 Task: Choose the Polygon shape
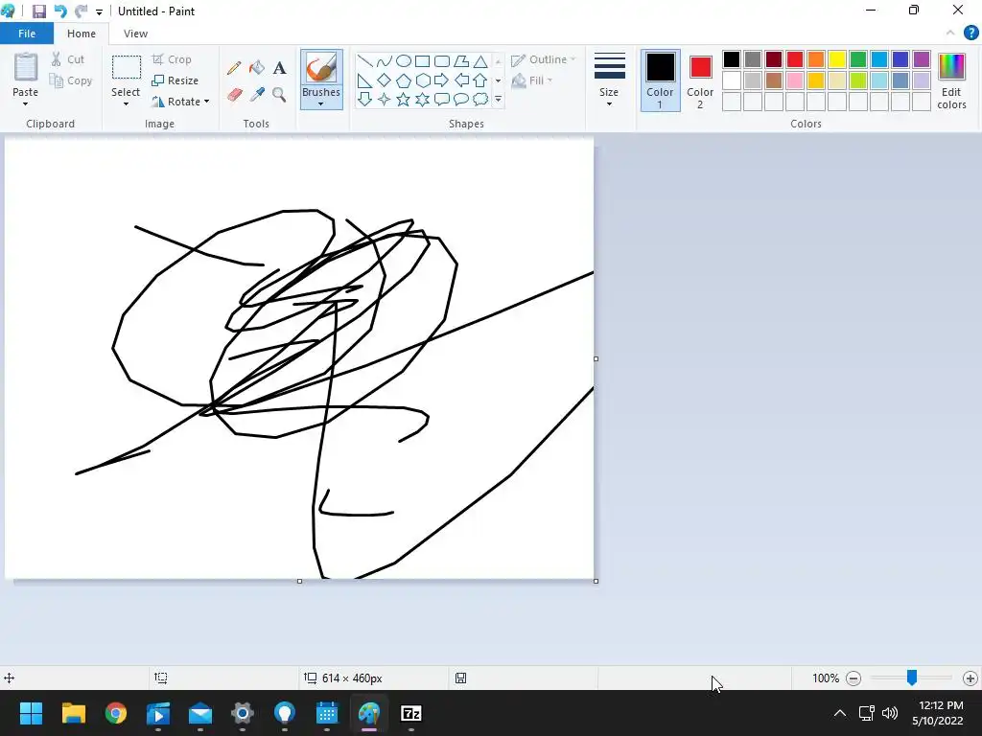pos(461,60)
